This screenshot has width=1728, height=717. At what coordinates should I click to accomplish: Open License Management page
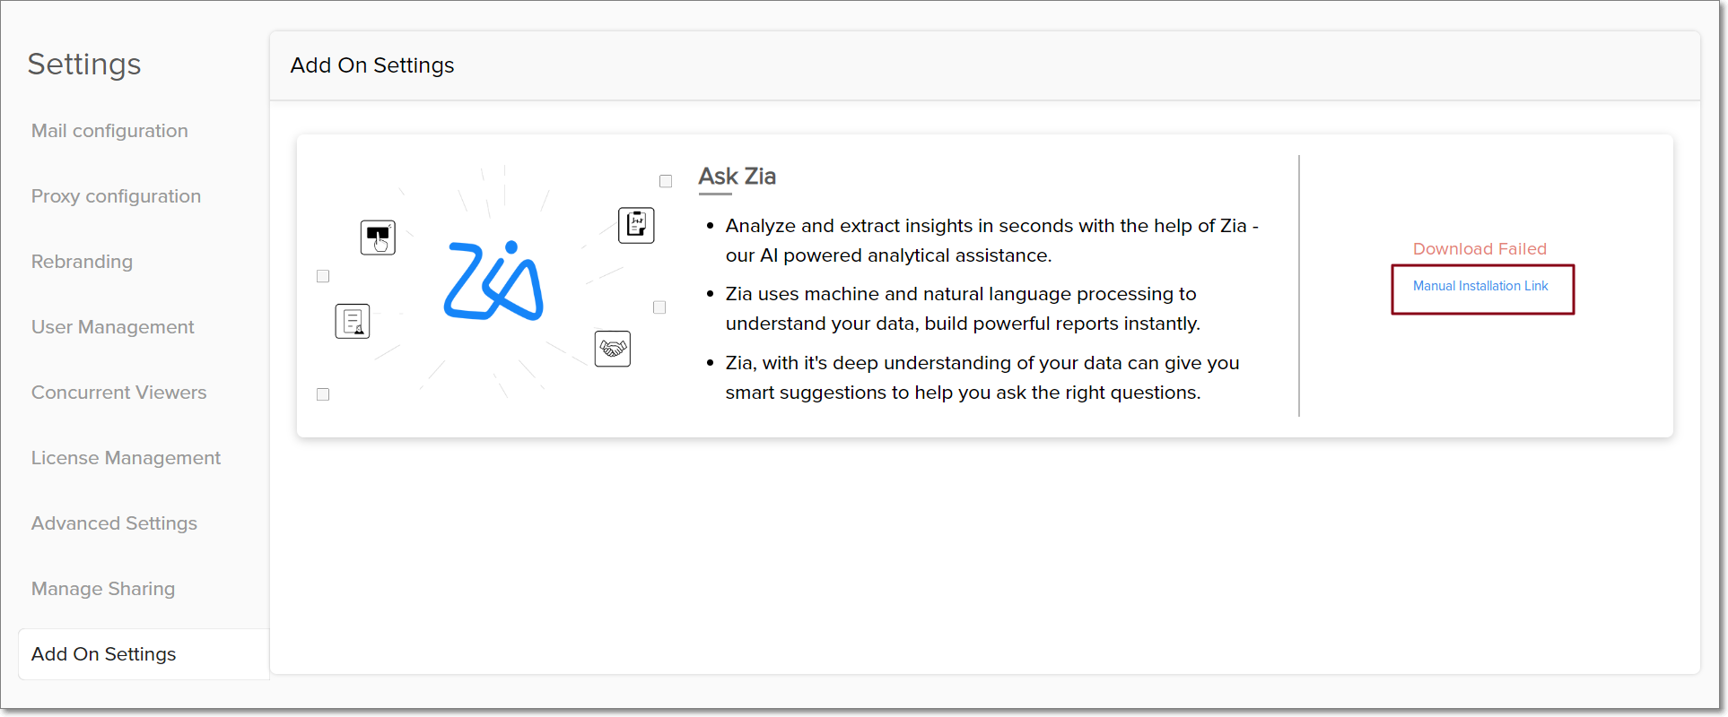click(126, 458)
